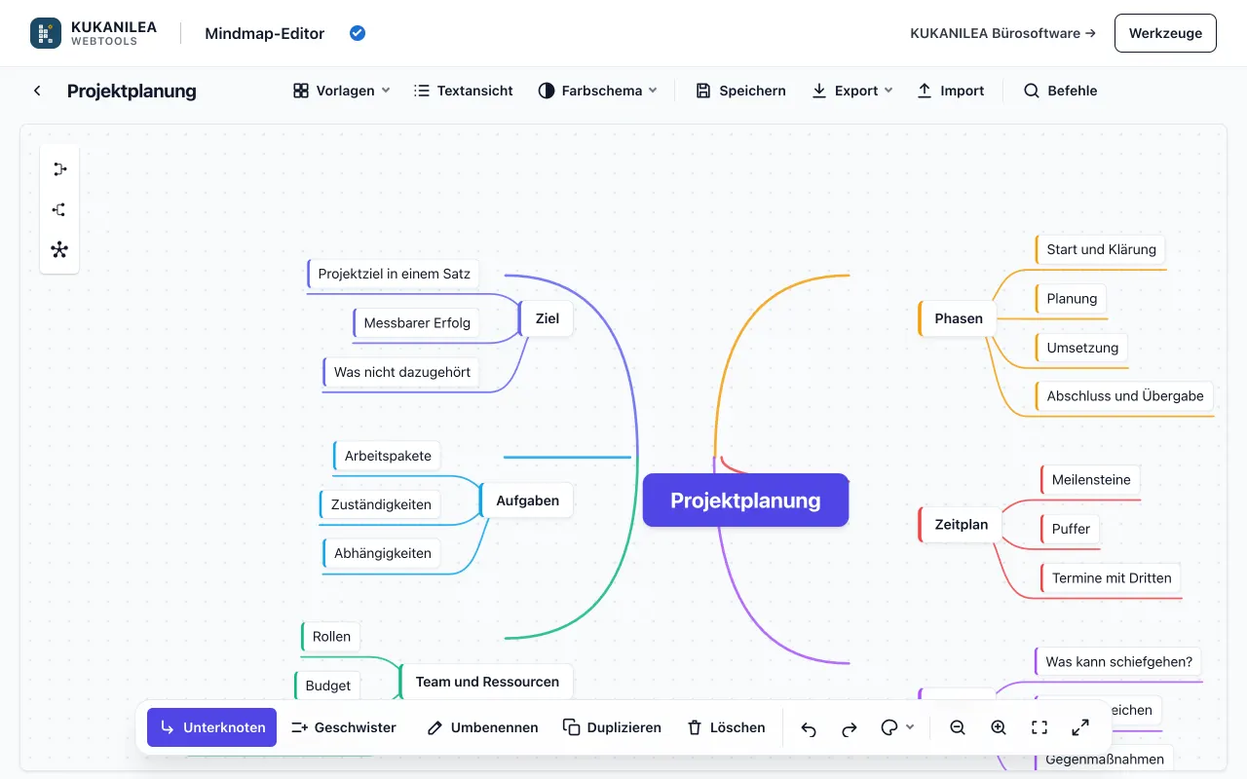Viewport: 1247px width, 779px height.
Task: Click the blue verified badge icon
Action: coord(358,33)
